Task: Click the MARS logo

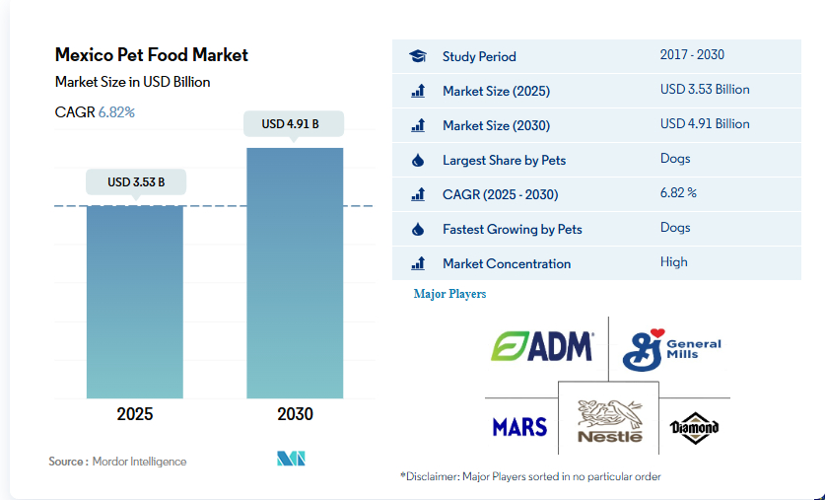Action: [x=519, y=427]
